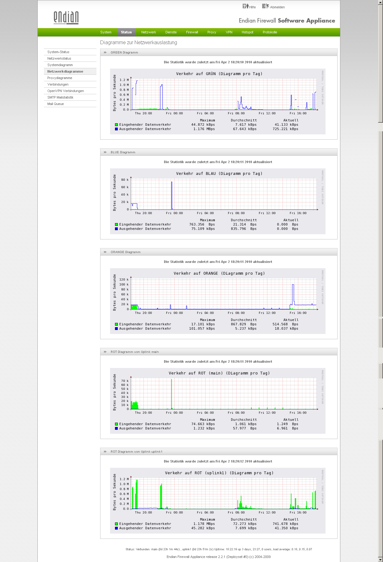Click the Abmelden logout icon

(265, 6)
